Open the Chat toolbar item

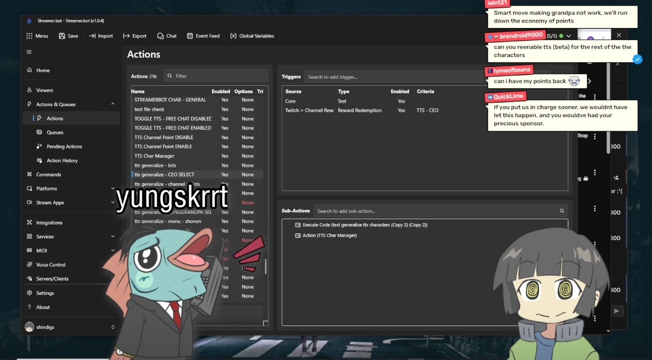tap(167, 36)
